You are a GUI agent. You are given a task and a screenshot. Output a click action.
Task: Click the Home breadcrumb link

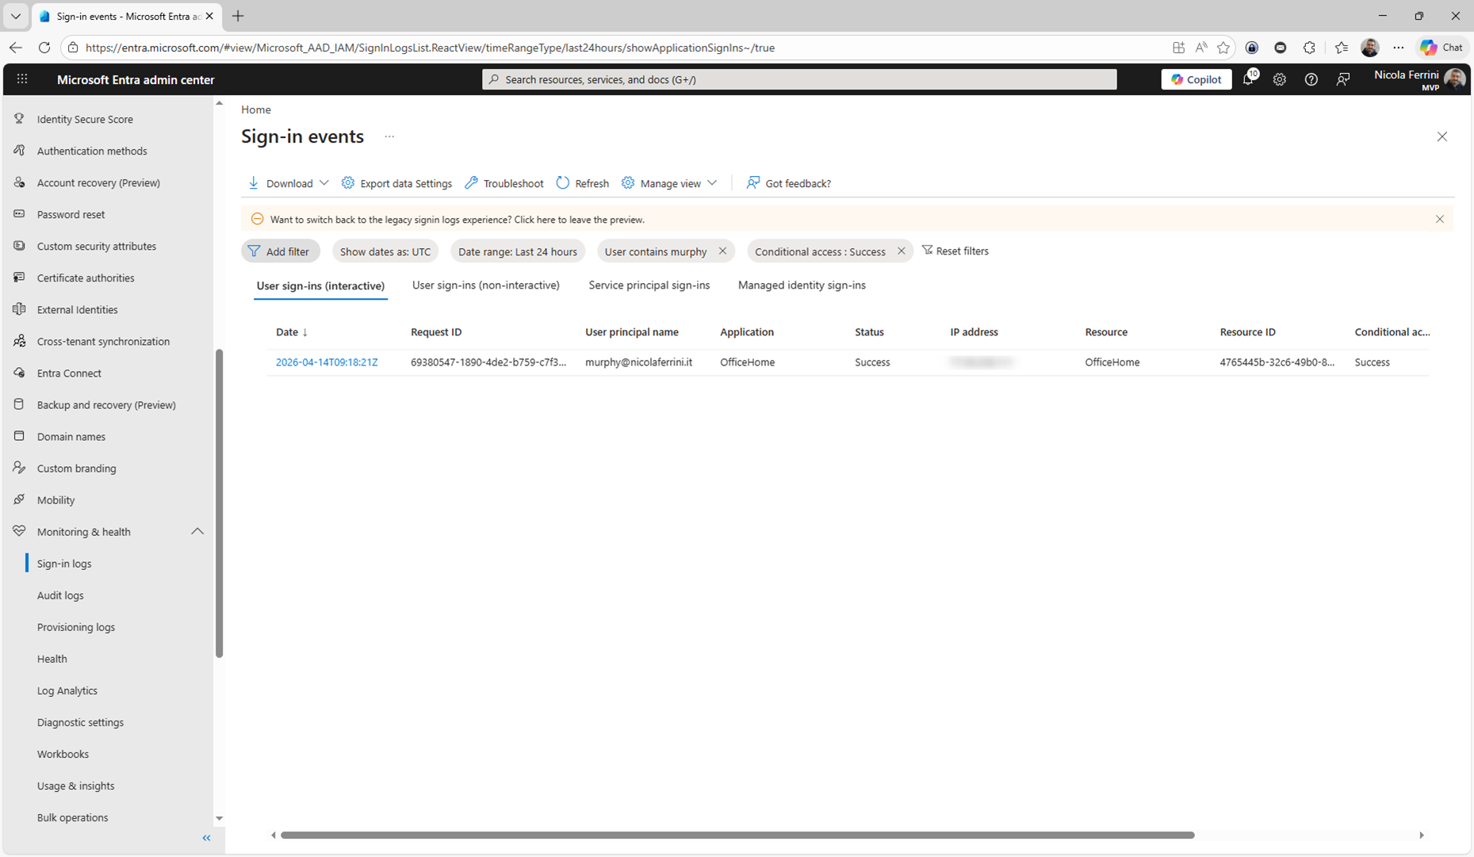256,109
